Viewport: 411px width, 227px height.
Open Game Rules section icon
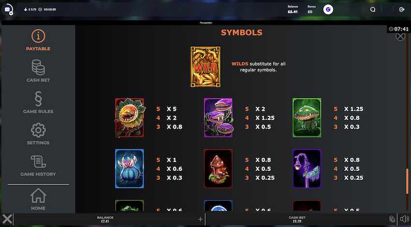(38, 99)
